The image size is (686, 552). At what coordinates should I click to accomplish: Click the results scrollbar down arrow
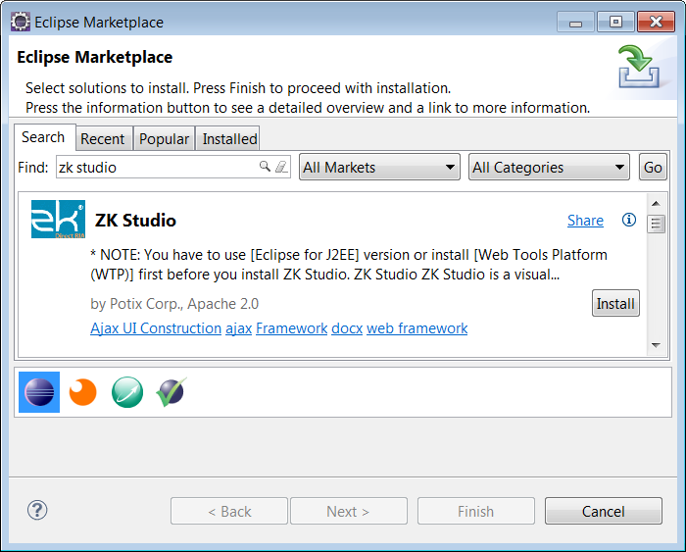tap(656, 345)
